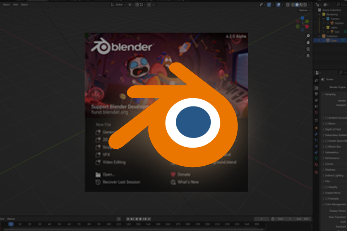
Task: Open Outliner editor type menu
Action: tap(318, 5)
